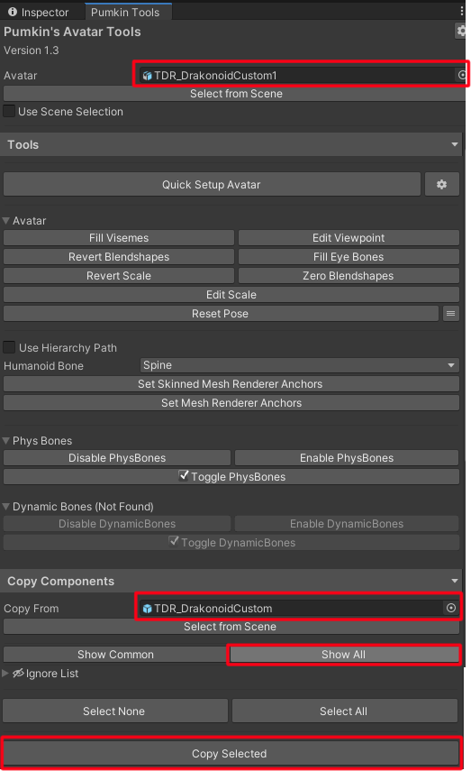Open Quick Setup Avatar settings gear
This screenshot has width=471, height=771.
[x=441, y=184]
